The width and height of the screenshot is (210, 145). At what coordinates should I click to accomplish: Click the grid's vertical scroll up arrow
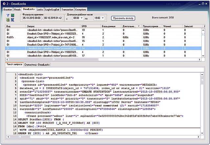[203, 30]
